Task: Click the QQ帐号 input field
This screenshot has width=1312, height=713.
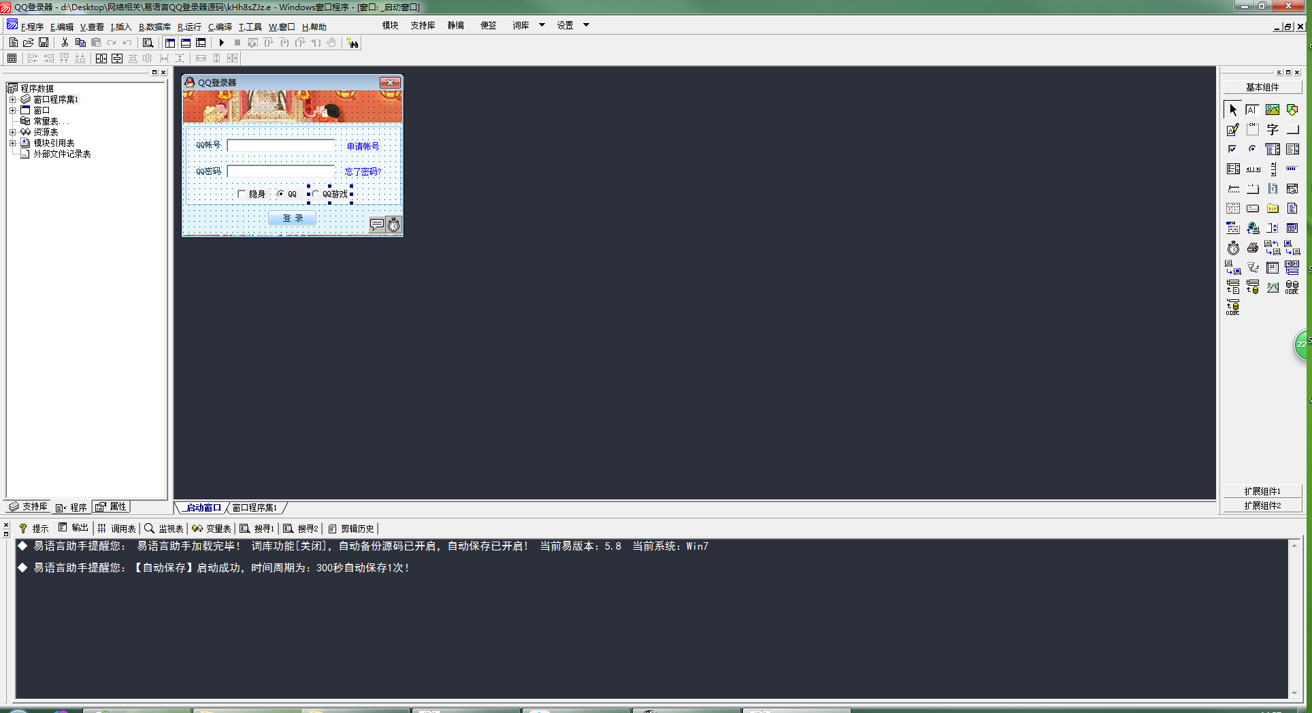Action: (280, 145)
